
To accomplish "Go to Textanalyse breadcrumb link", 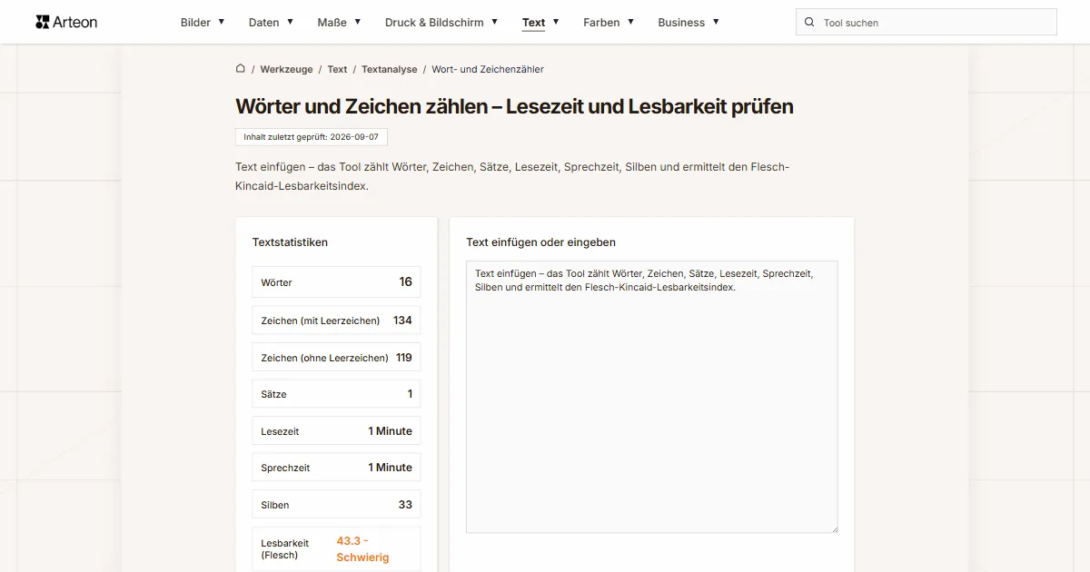I will click(390, 69).
